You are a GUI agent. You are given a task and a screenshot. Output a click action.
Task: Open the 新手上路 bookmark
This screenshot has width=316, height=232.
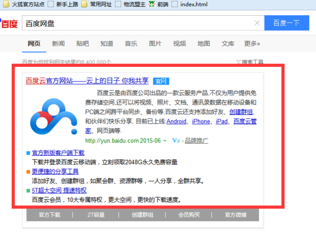click(63, 4)
